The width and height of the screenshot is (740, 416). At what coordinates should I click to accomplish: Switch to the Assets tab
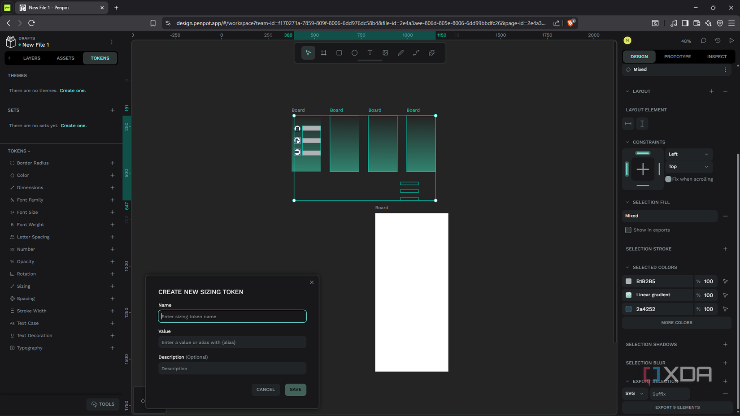click(x=65, y=58)
